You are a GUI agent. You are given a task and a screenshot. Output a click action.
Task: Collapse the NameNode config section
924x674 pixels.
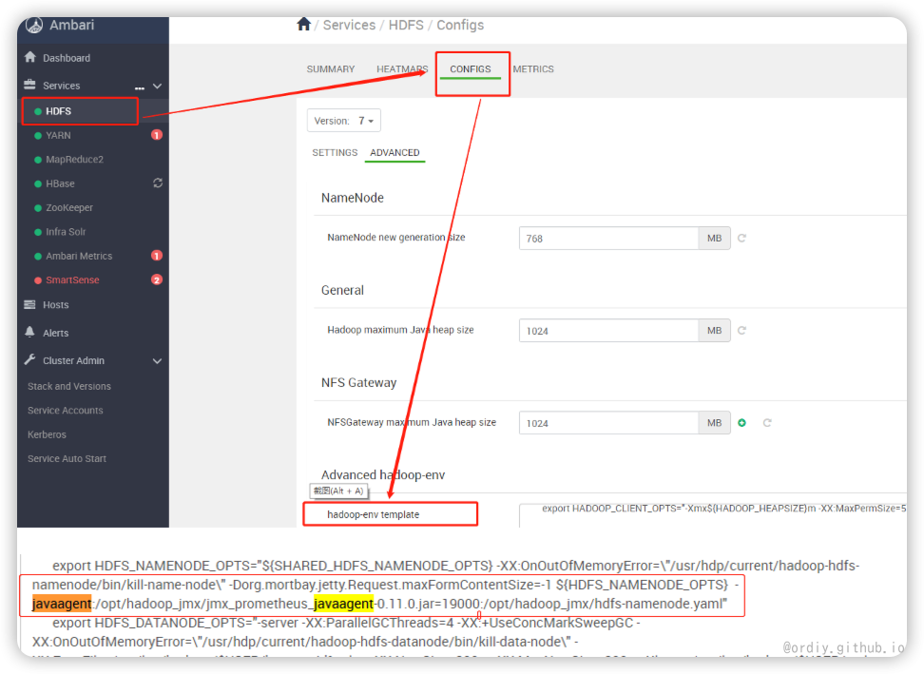click(x=353, y=198)
